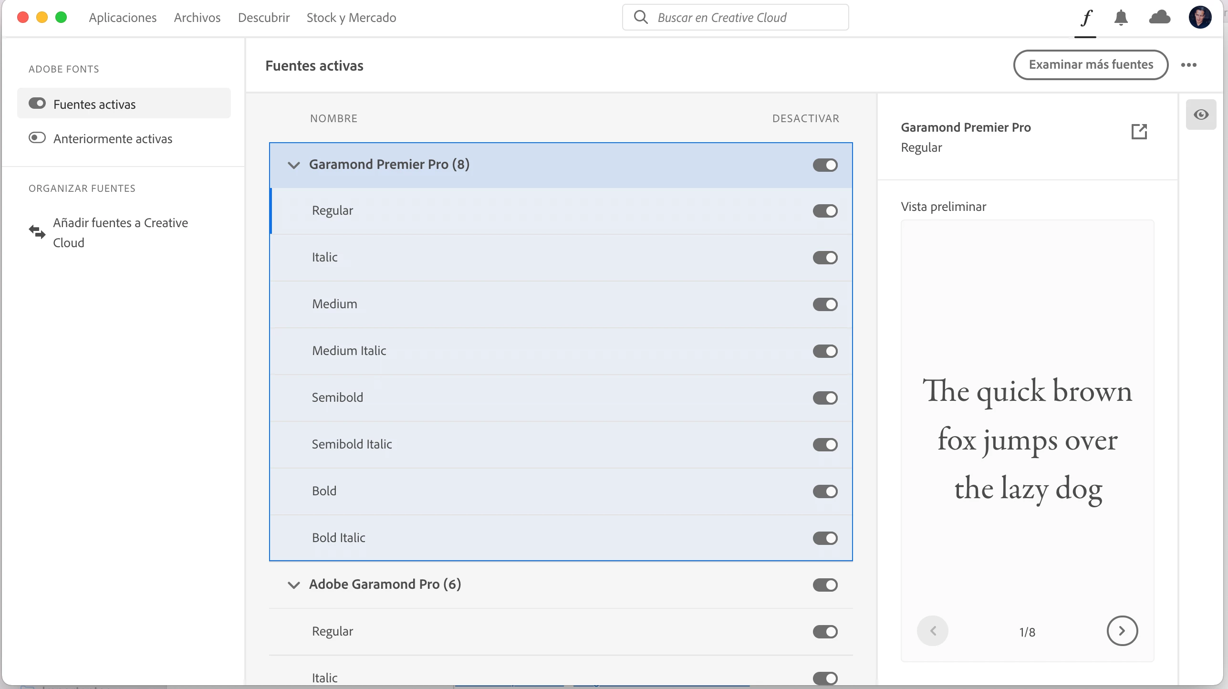Click the Buscar en Creative Cloud field

[x=735, y=18]
